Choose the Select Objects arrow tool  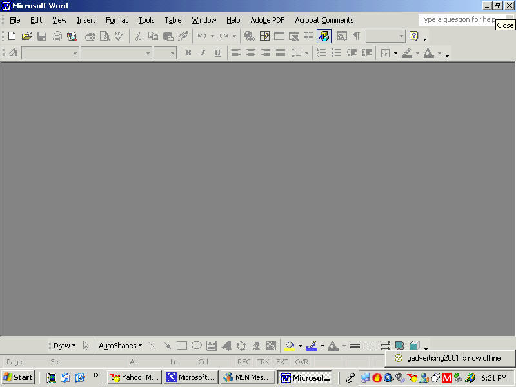click(x=86, y=346)
